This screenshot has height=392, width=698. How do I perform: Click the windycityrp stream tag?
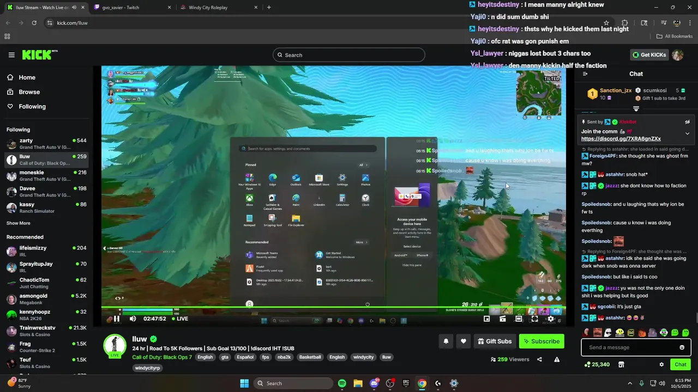(148, 368)
